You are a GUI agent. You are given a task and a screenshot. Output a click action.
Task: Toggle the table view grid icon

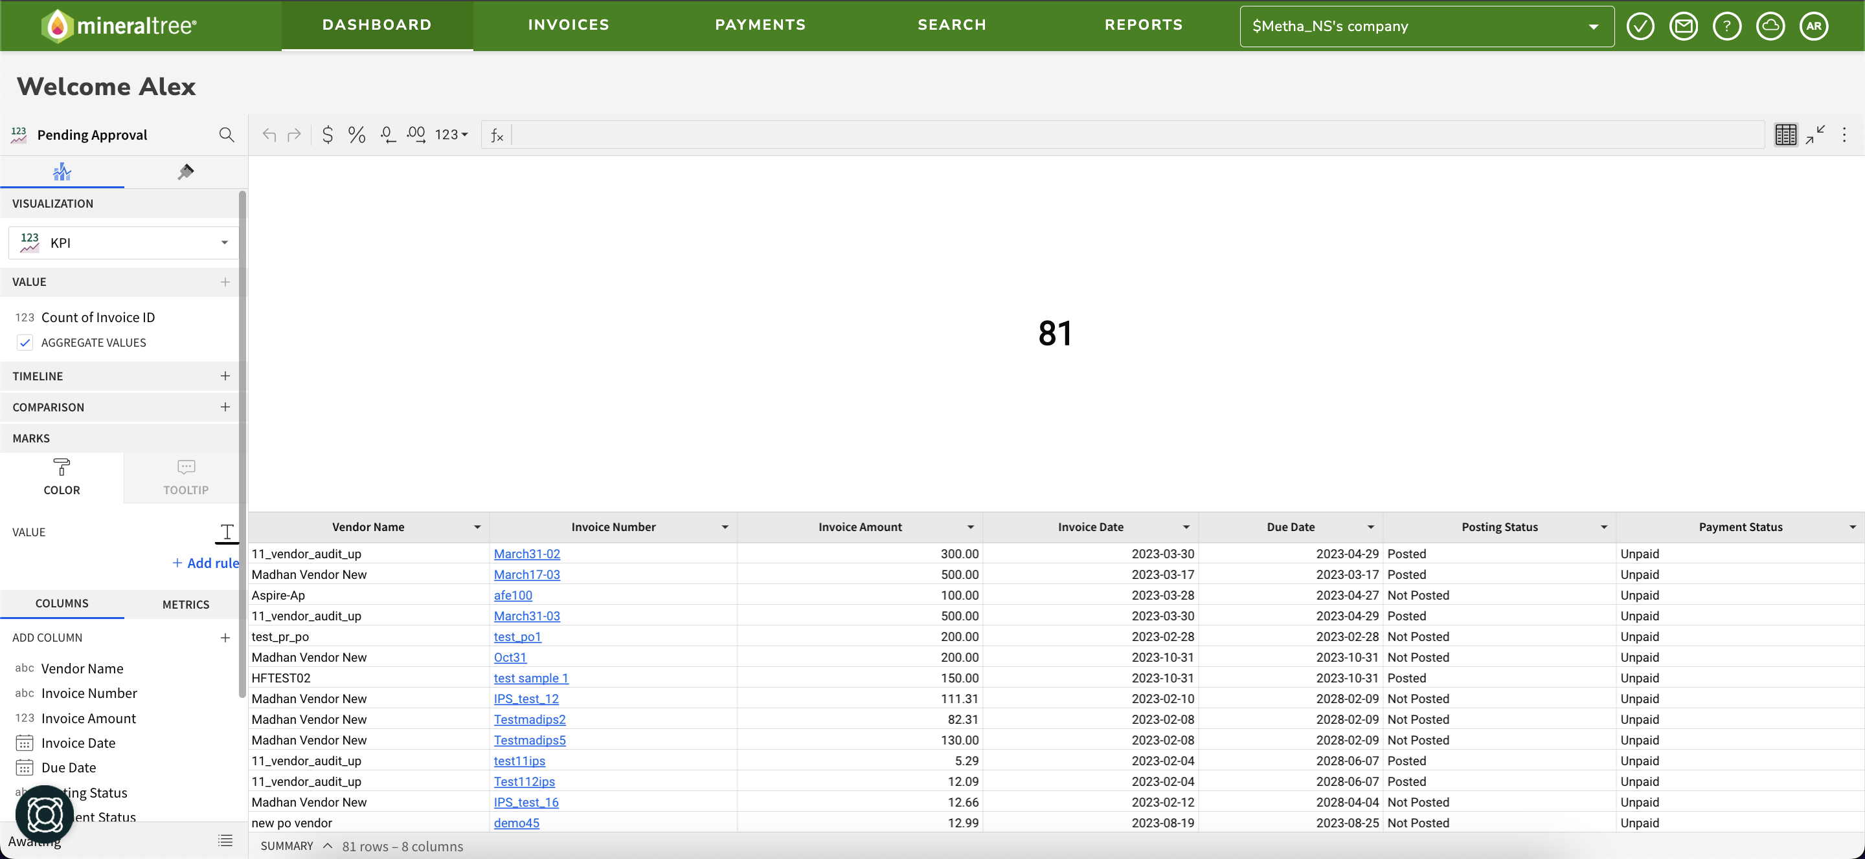pos(1785,135)
